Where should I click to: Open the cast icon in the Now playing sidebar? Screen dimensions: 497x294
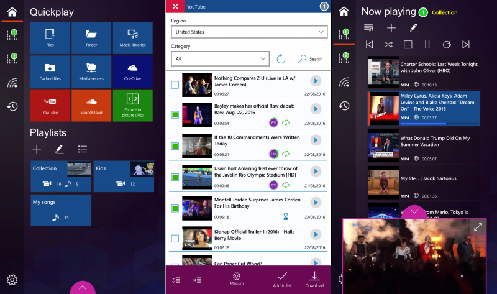click(344, 83)
